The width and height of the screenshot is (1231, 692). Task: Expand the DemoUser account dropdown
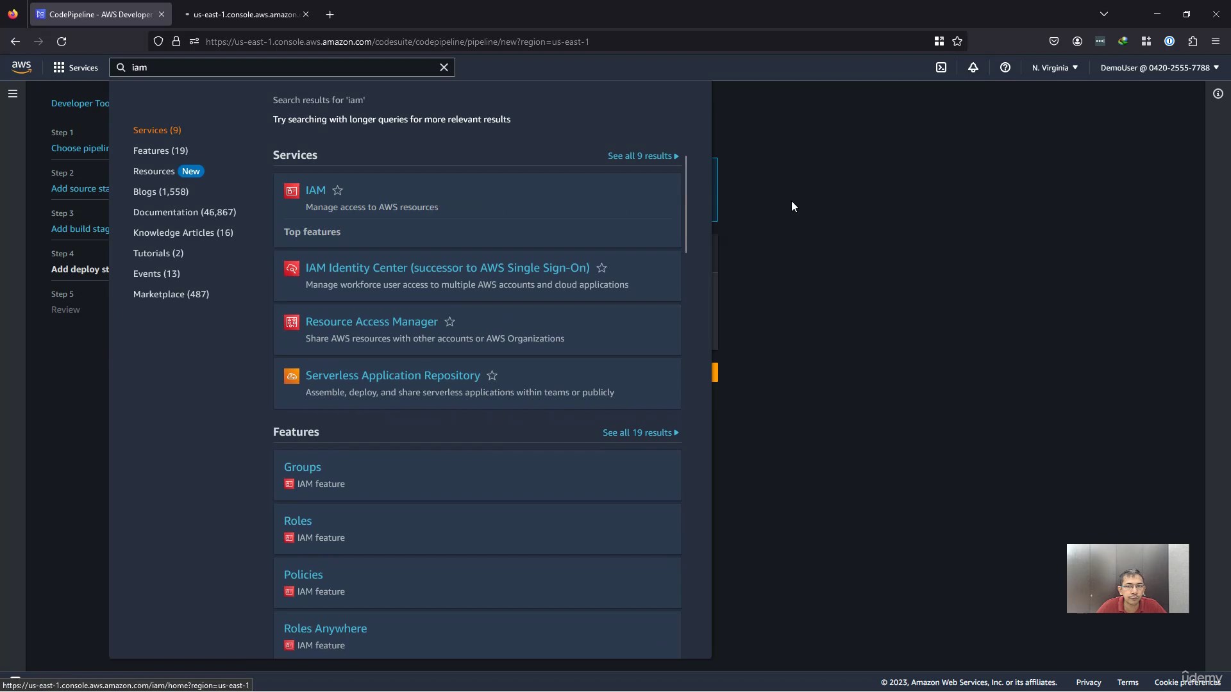(x=1160, y=67)
